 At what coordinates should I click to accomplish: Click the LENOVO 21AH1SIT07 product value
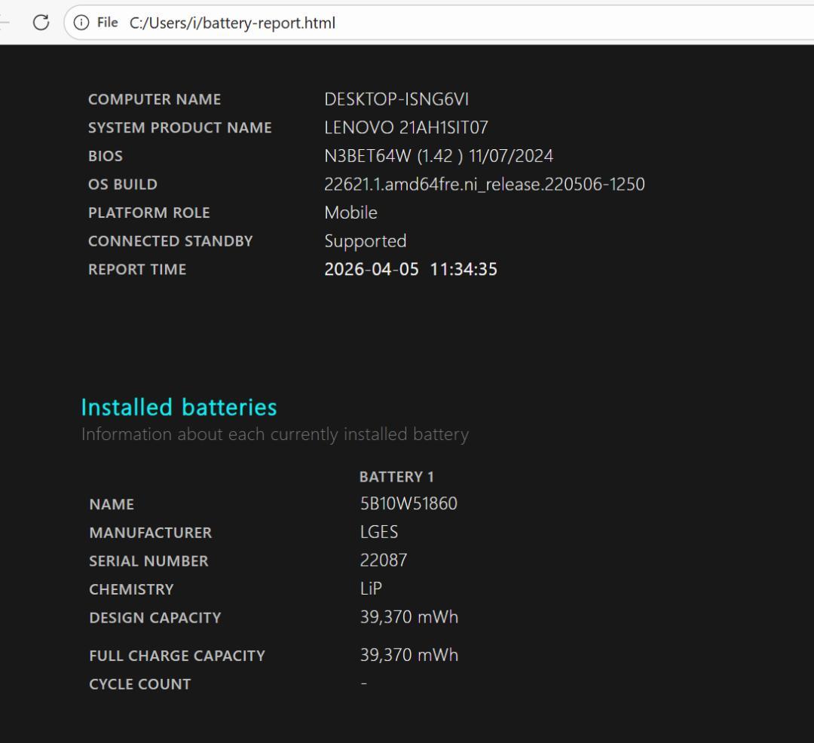406,127
